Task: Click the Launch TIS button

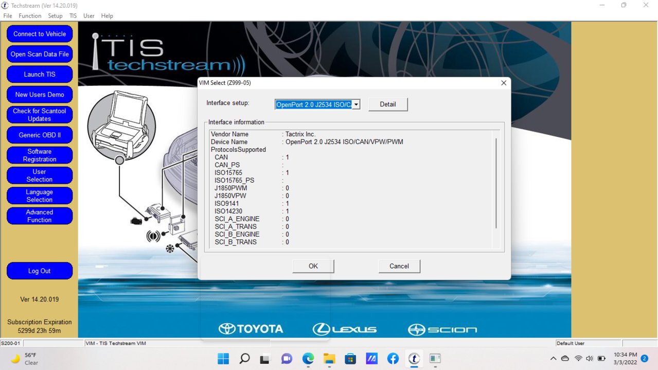Action: [40, 74]
